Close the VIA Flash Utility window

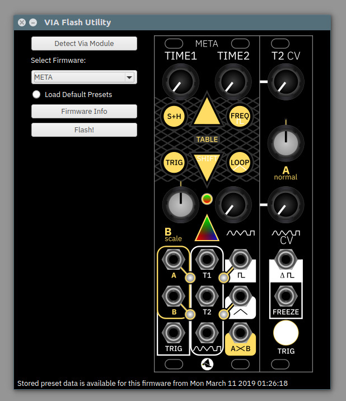(22, 22)
